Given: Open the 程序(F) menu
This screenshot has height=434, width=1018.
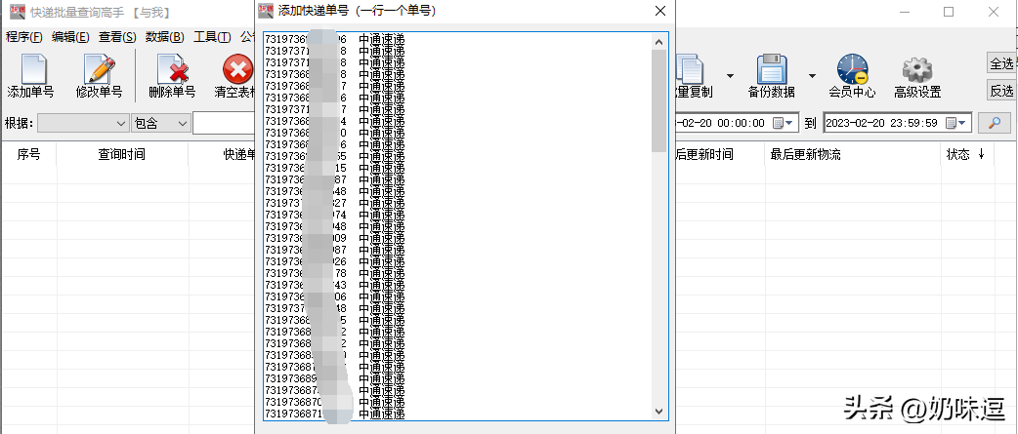Looking at the screenshot, I should pyautogui.click(x=24, y=37).
